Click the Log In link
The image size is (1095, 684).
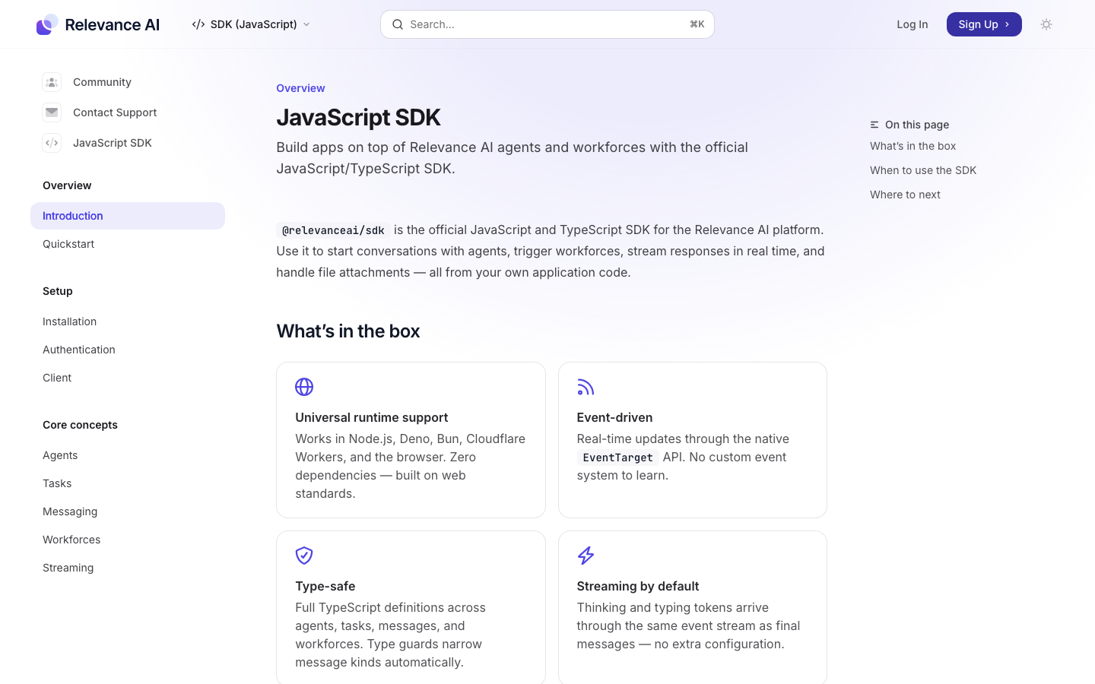912,24
